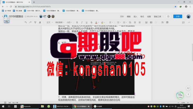Open the 金十数据 bookmark
The image size is (193, 109).
[x=6, y=11]
